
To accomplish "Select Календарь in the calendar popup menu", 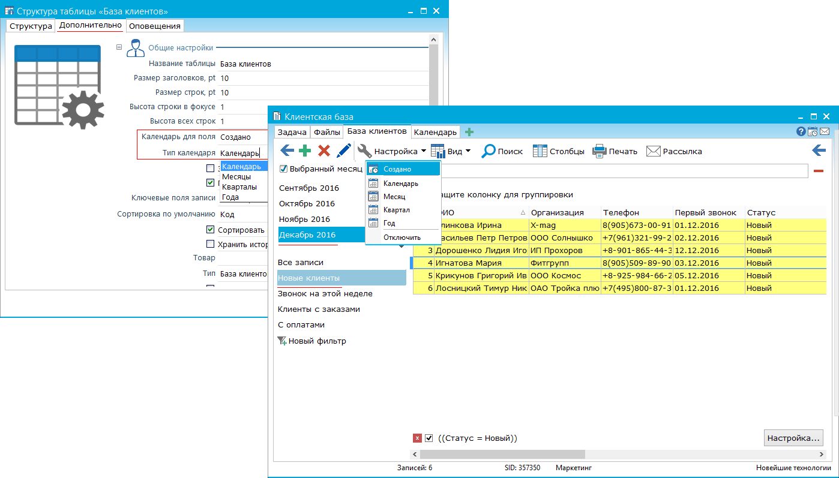I will coord(401,184).
